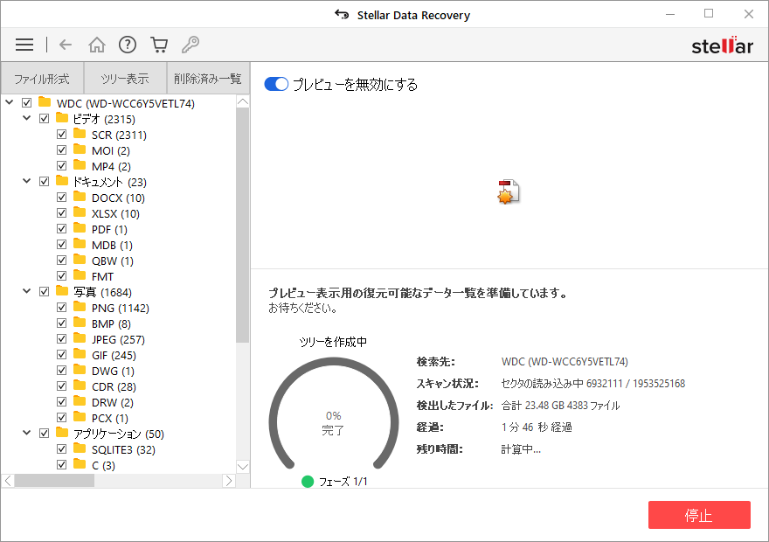
Task: Open Help with the question mark icon
Action: click(x=128, y=45)
